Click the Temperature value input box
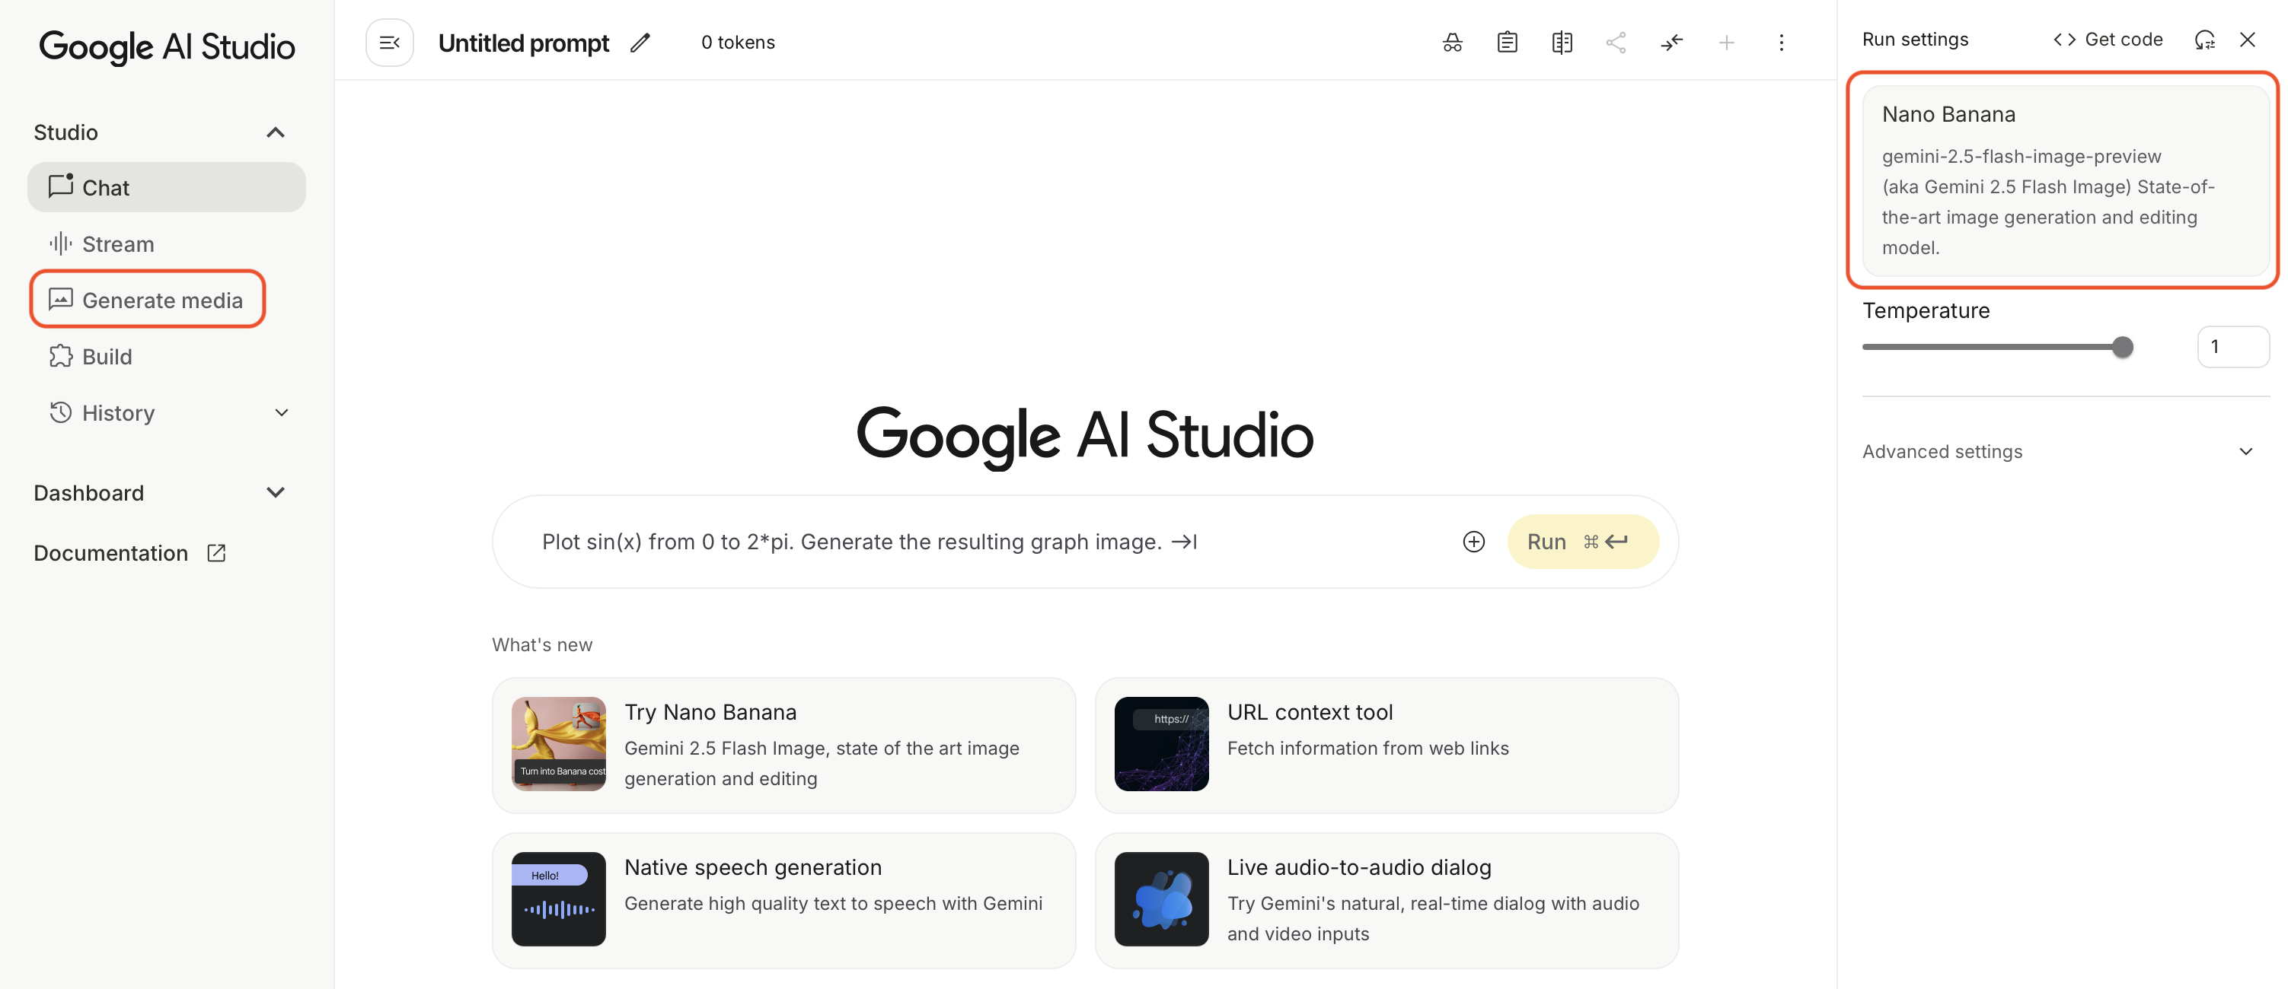The width and height of the screenshot is (2288, 989). point(2233,347)
